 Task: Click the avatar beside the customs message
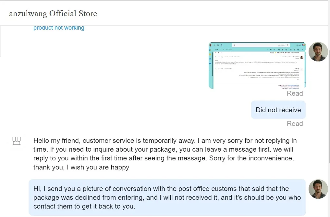[318, 189]
